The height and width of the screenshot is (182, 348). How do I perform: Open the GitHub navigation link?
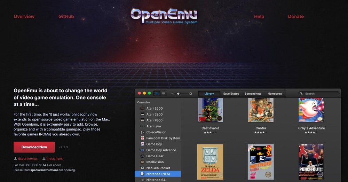point(66,16)
